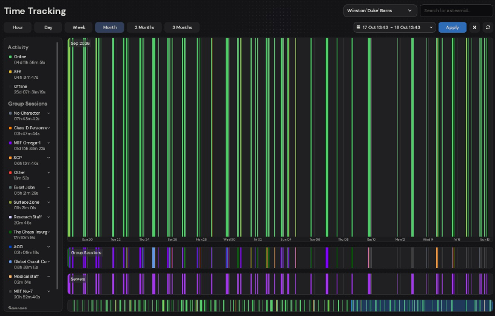This screenshot has width=495, height=316.
Task: Expand the Research Staff group
Action: (49, 217)
